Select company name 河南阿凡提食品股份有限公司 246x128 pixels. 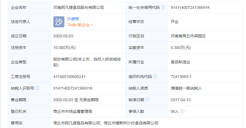pos(79,7)
